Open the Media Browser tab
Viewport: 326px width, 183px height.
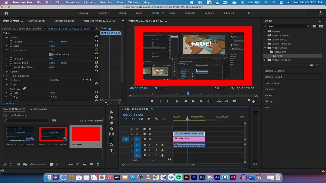[39, 109]
